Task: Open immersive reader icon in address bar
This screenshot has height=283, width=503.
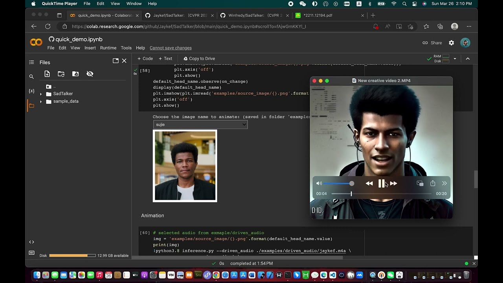Action: [x=399, y=26]
